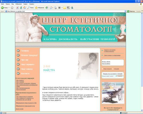This screenshot has width=143, height=114.
Task: Click the 'З рук майстра' sketch image
Action: click(87, 66)
